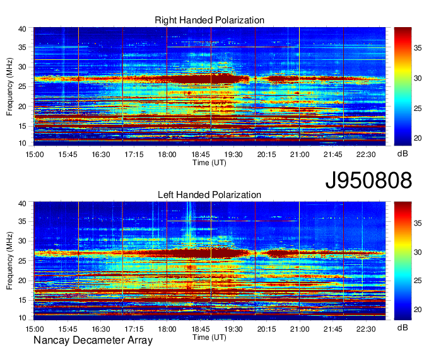Click the 25 dB tick beside bottom color bar
The image size is (429, 348).
418,281
